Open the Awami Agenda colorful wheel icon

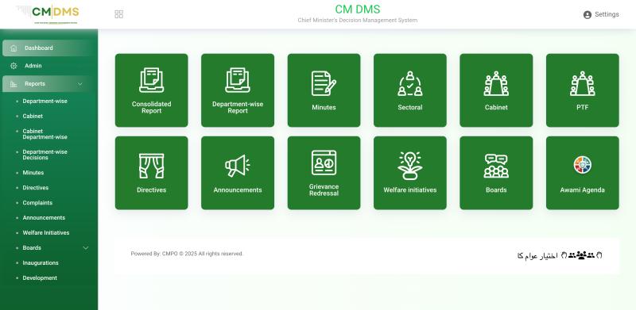583,165
